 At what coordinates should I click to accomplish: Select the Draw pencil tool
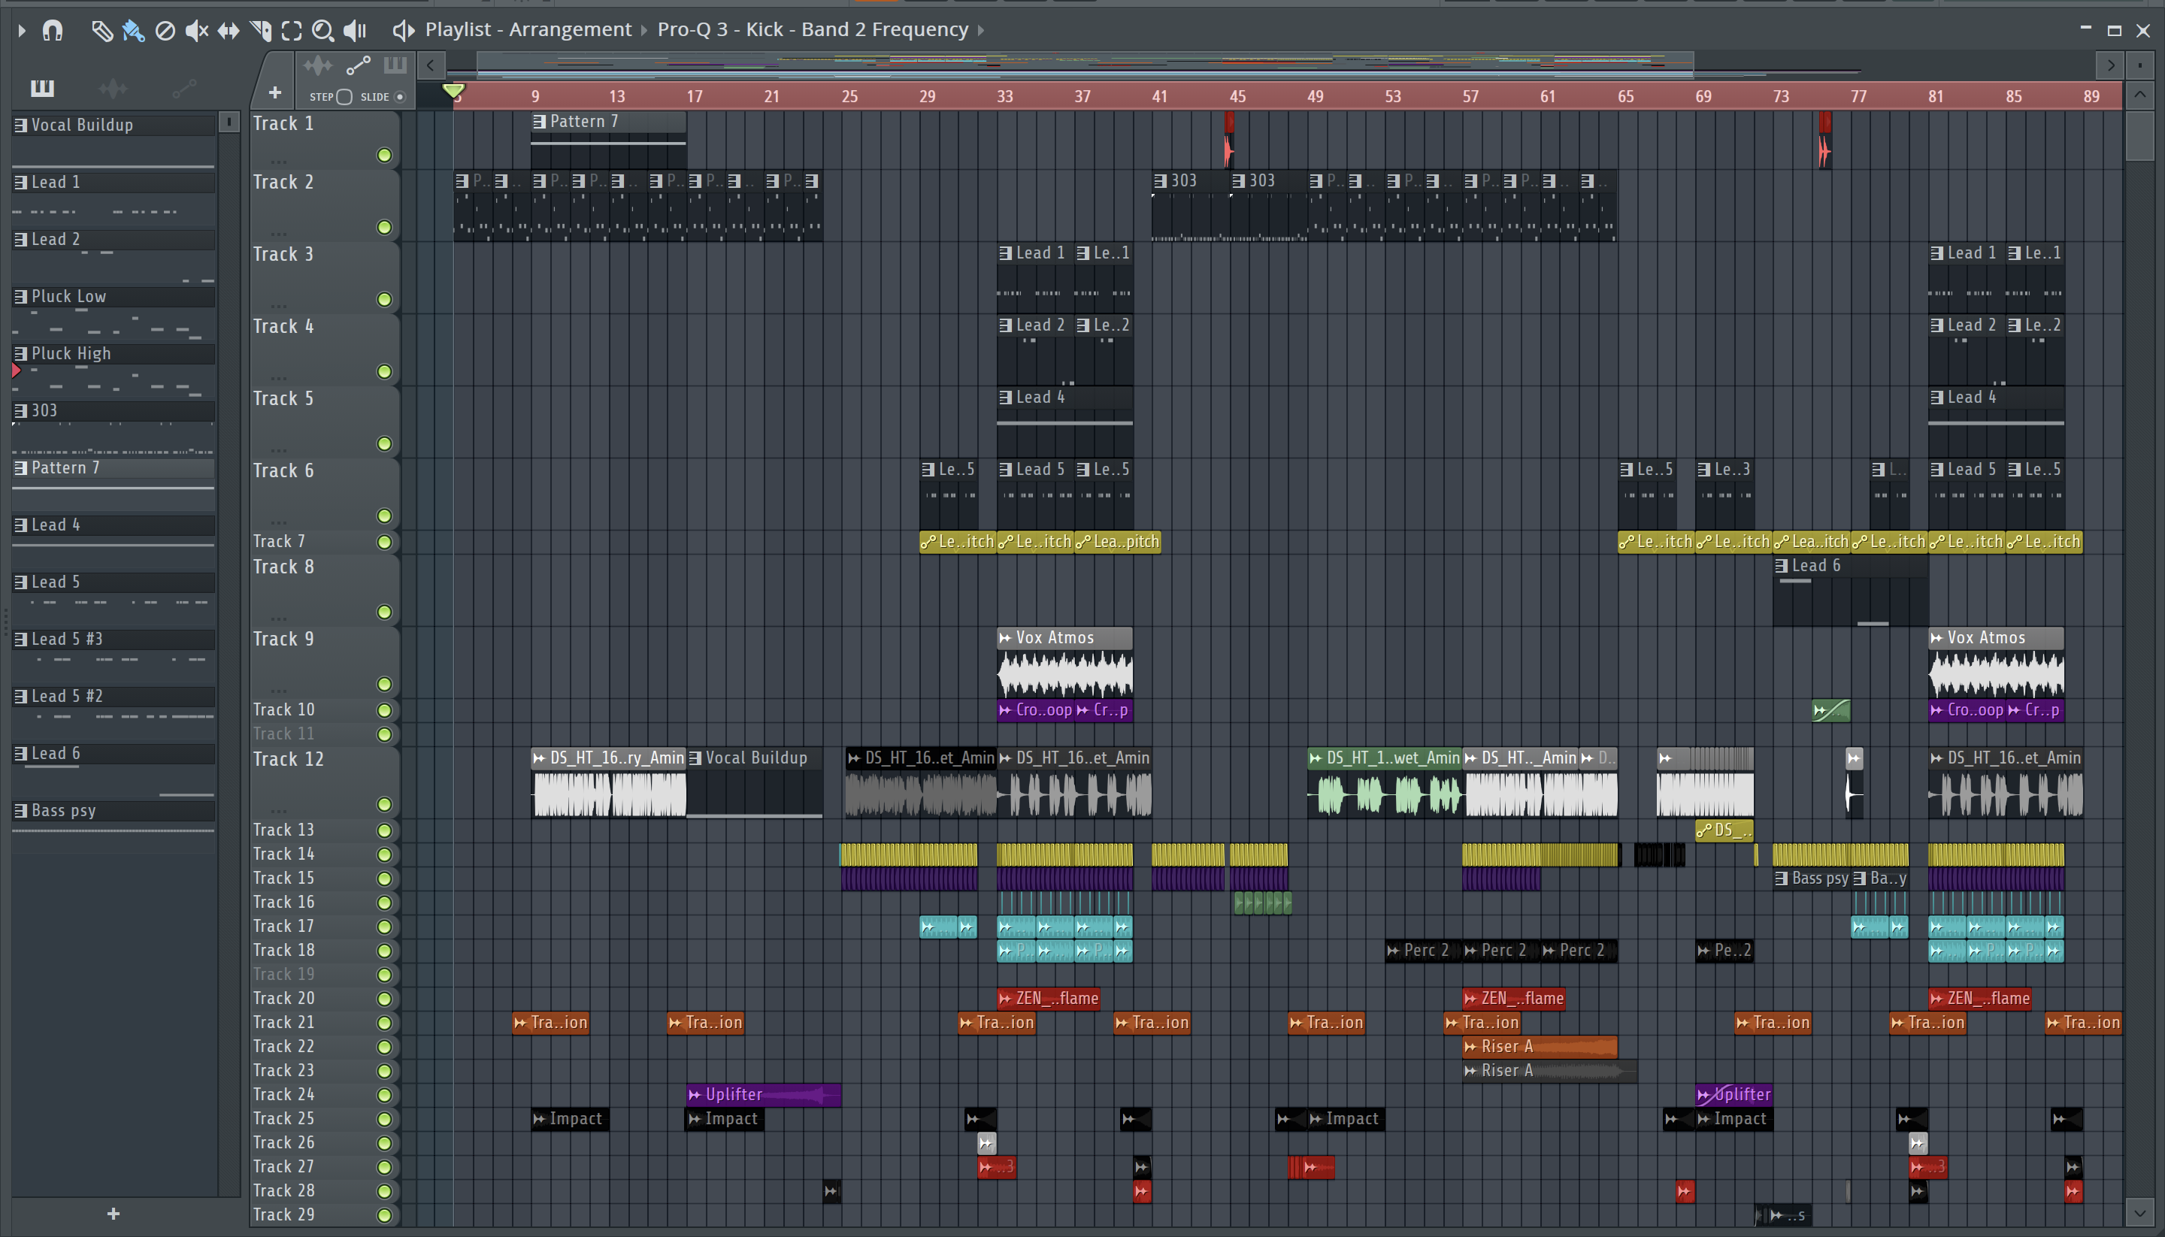pos(102,31)
